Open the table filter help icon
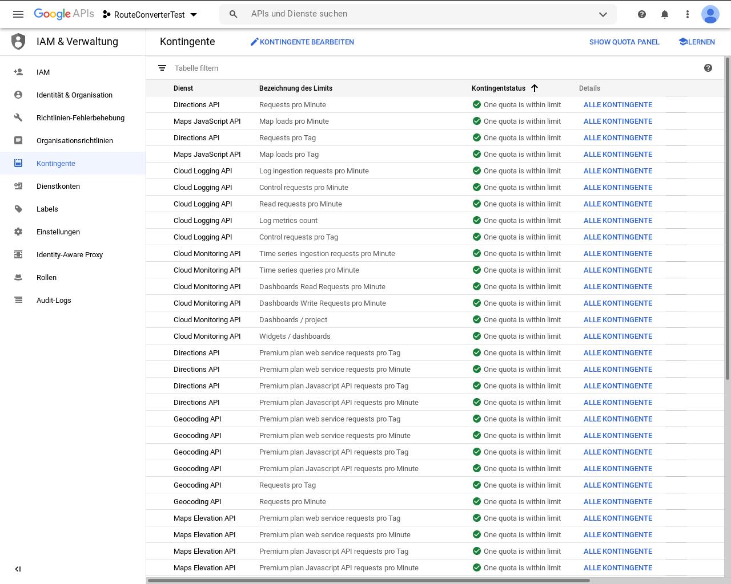Image resolution: width=731 pixels, height=584 pixels. (x=708, y=68)
